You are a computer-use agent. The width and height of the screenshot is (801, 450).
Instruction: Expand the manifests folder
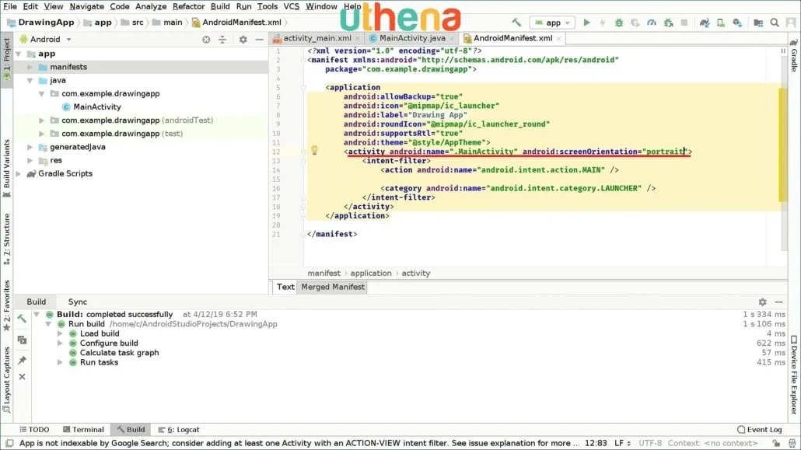(30, 67)
